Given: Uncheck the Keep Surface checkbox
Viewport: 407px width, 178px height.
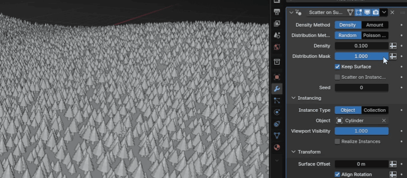Looking at the screenshot, I should [337, 67].
